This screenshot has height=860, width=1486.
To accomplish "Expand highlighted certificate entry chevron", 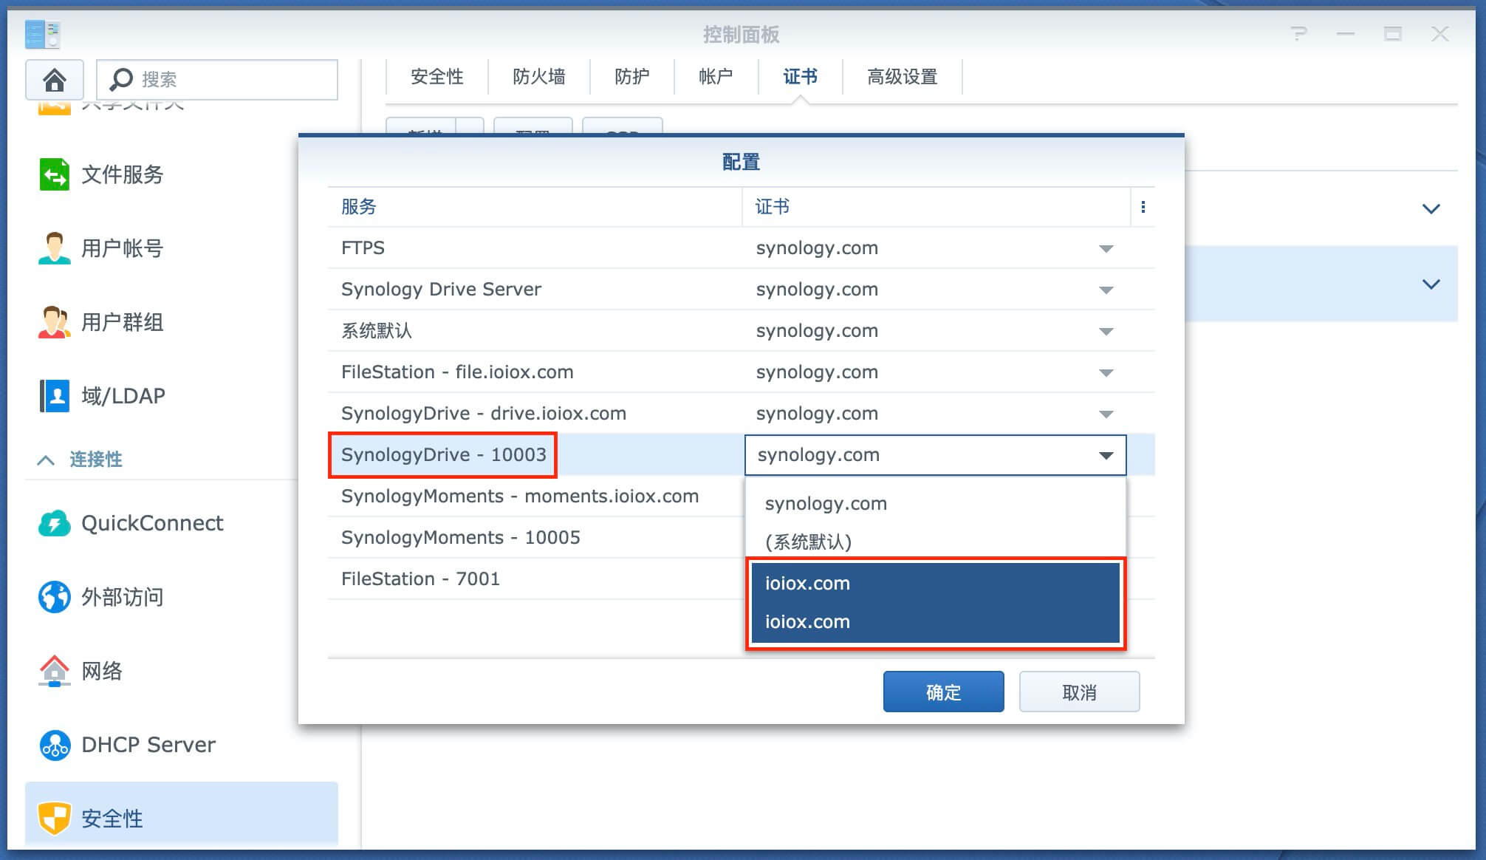I will point(1431,284).
